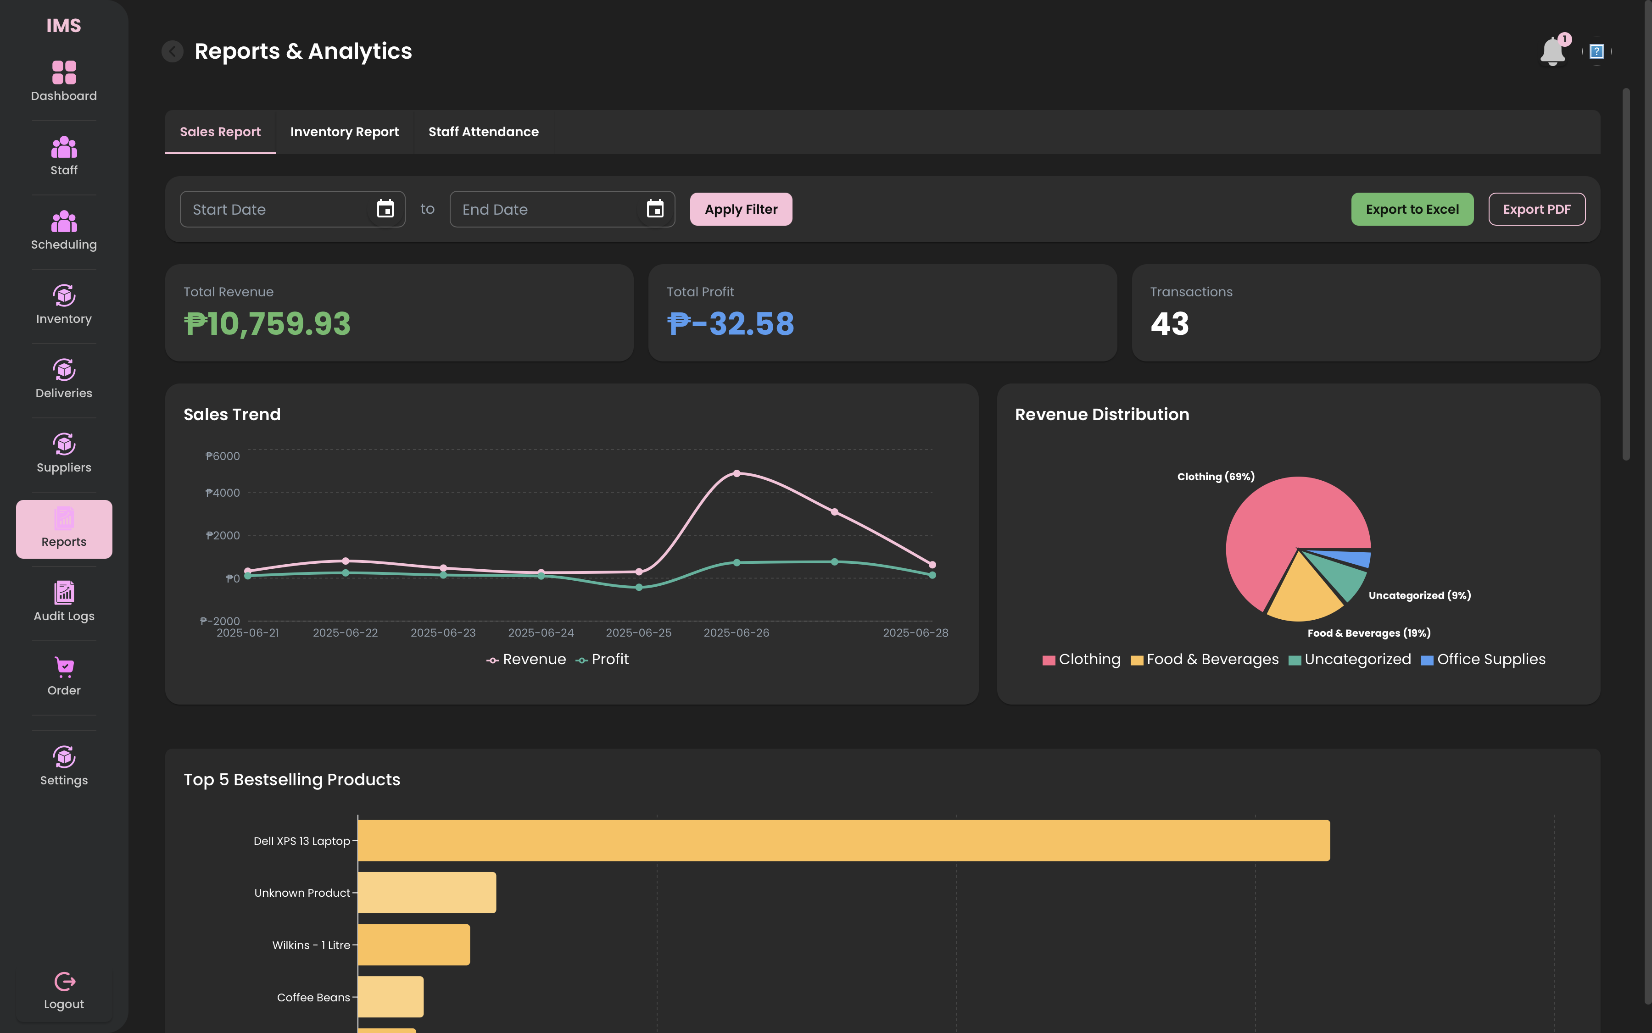Switch to the Inventory Report tab
This screenshot has width=1652, height=1033.
[345, 132]
